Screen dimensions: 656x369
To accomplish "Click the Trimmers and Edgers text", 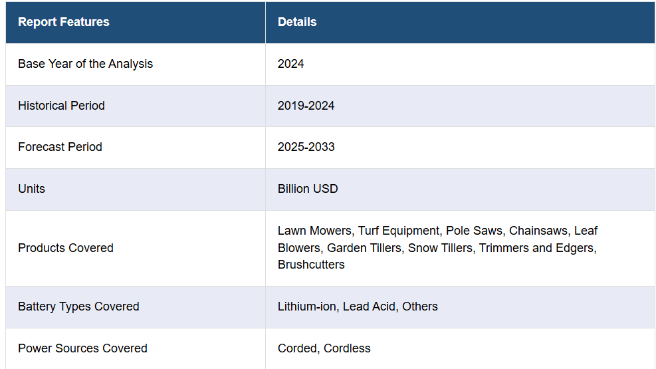I will click(x=538, y=248).
